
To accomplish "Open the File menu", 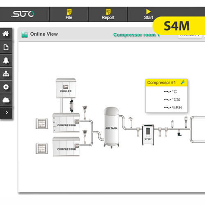I will pyautogui.click(x=69, y=14).
